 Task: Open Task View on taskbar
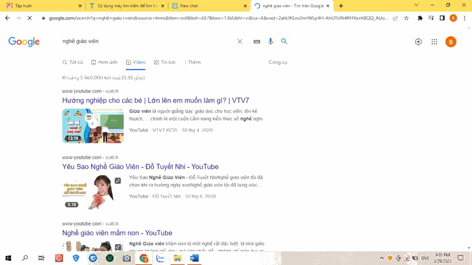coord(41,258)
